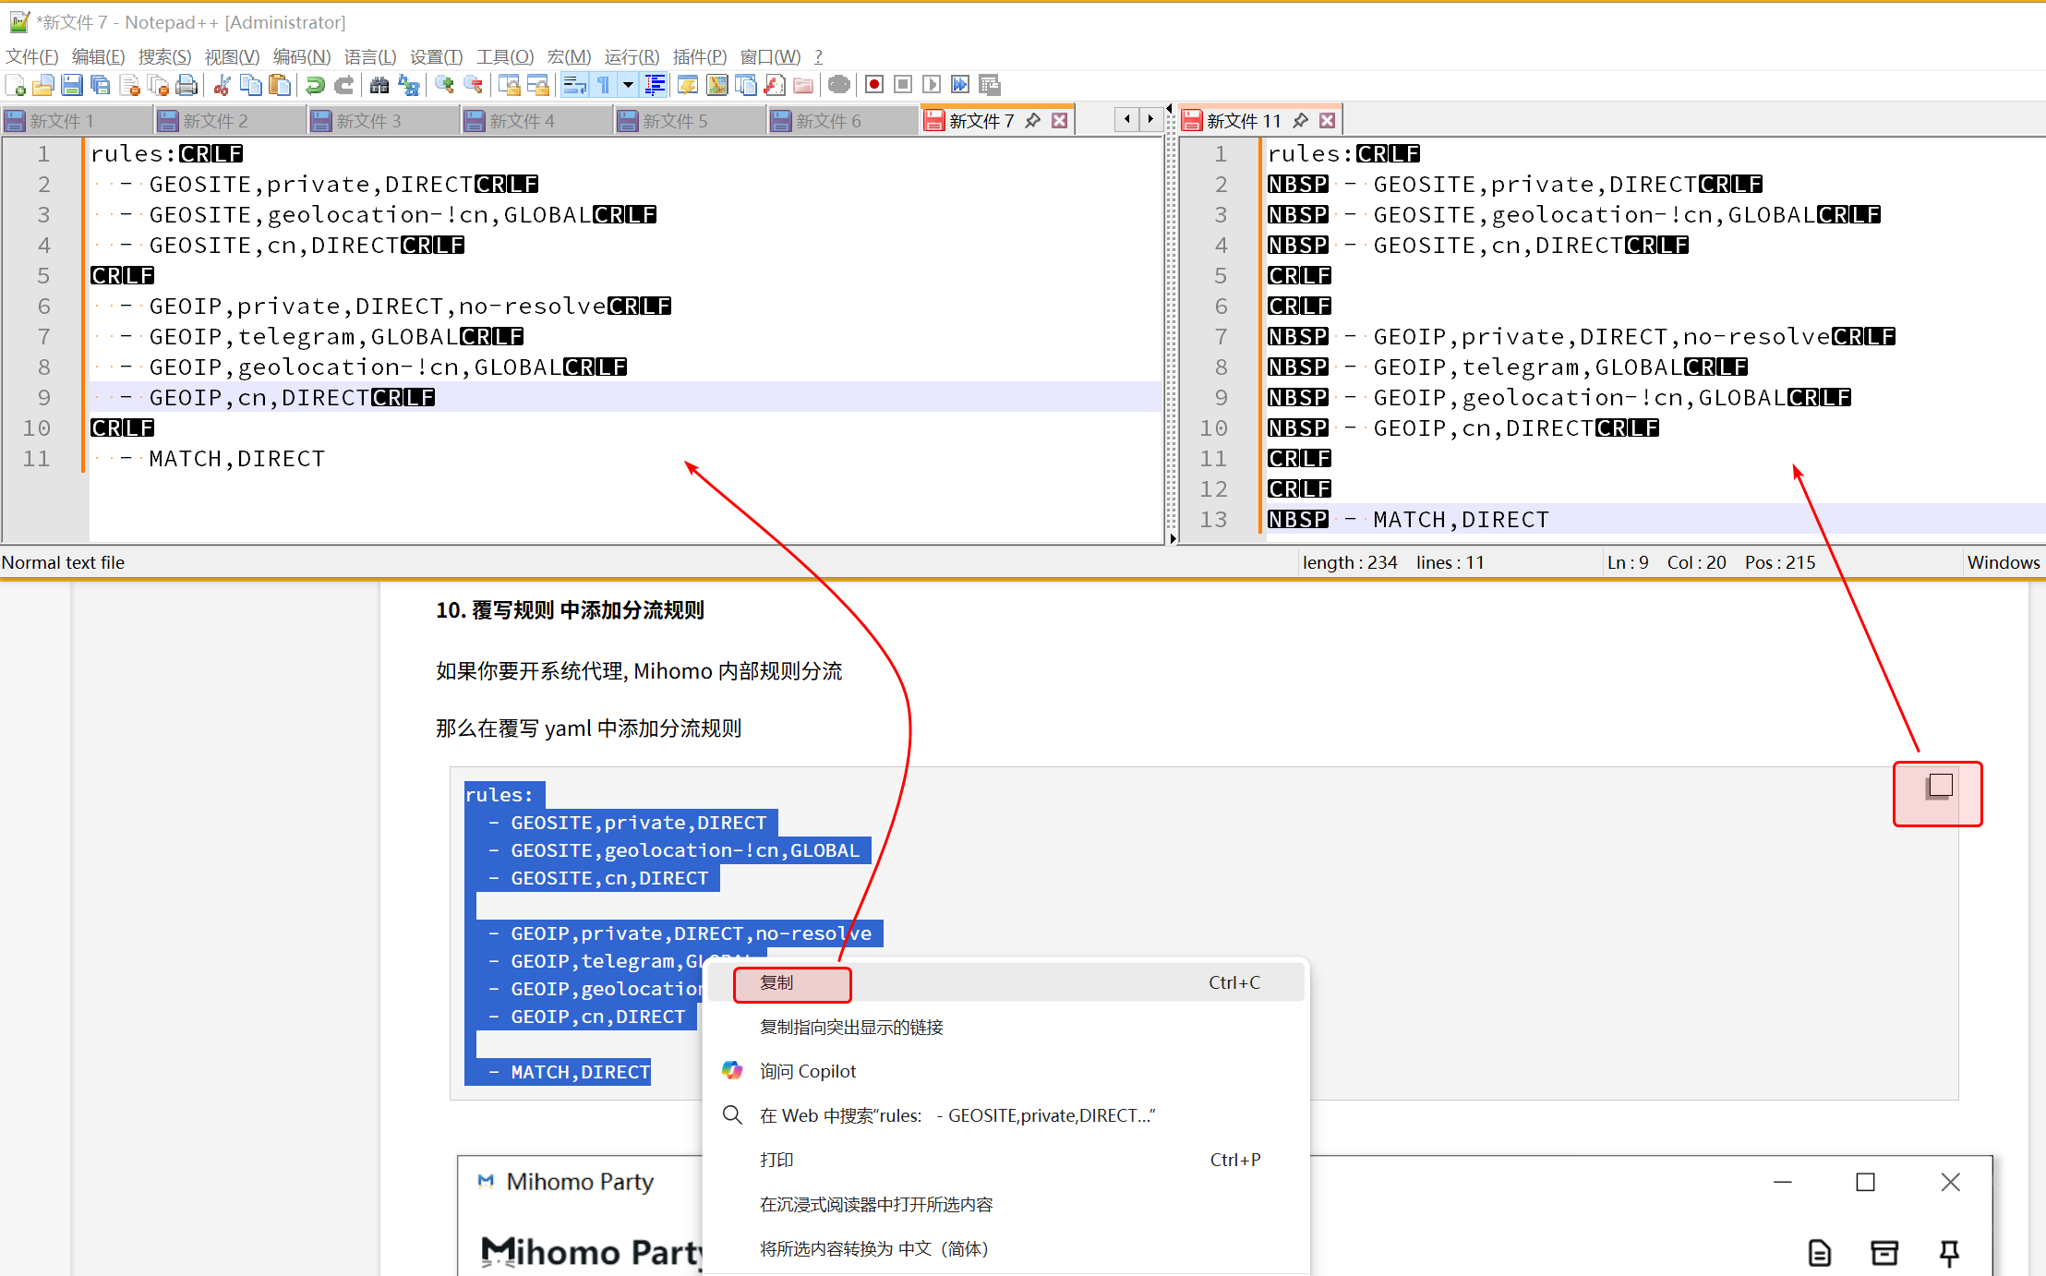The width and height of the screenshot is (2046, 1276).
Task: Click the Save file icon
Action: [x=72, y=85]
